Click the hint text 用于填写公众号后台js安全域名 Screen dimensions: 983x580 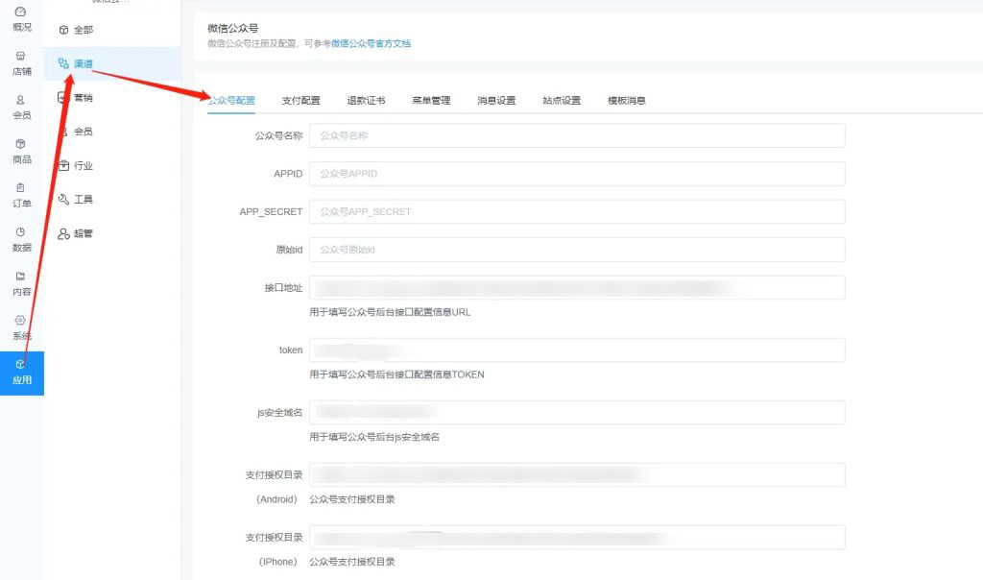(x=374, y=437)
